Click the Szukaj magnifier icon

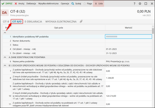click(73, 4)
